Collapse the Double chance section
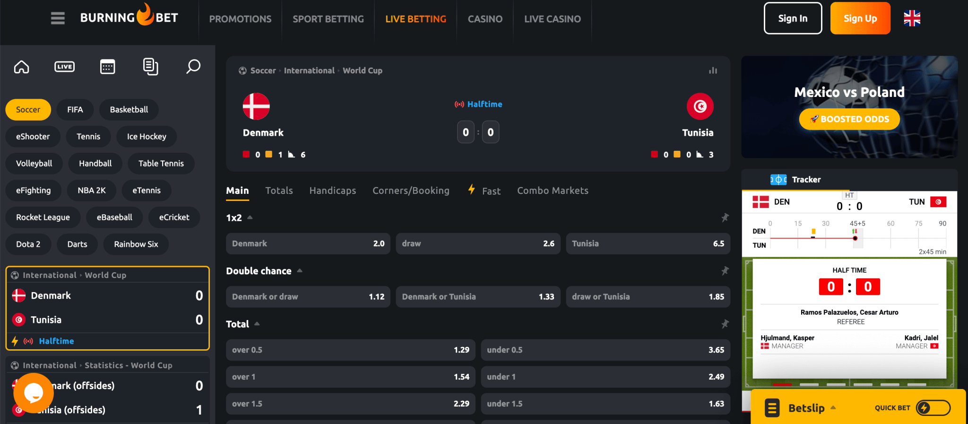 [x=300, y=271]
